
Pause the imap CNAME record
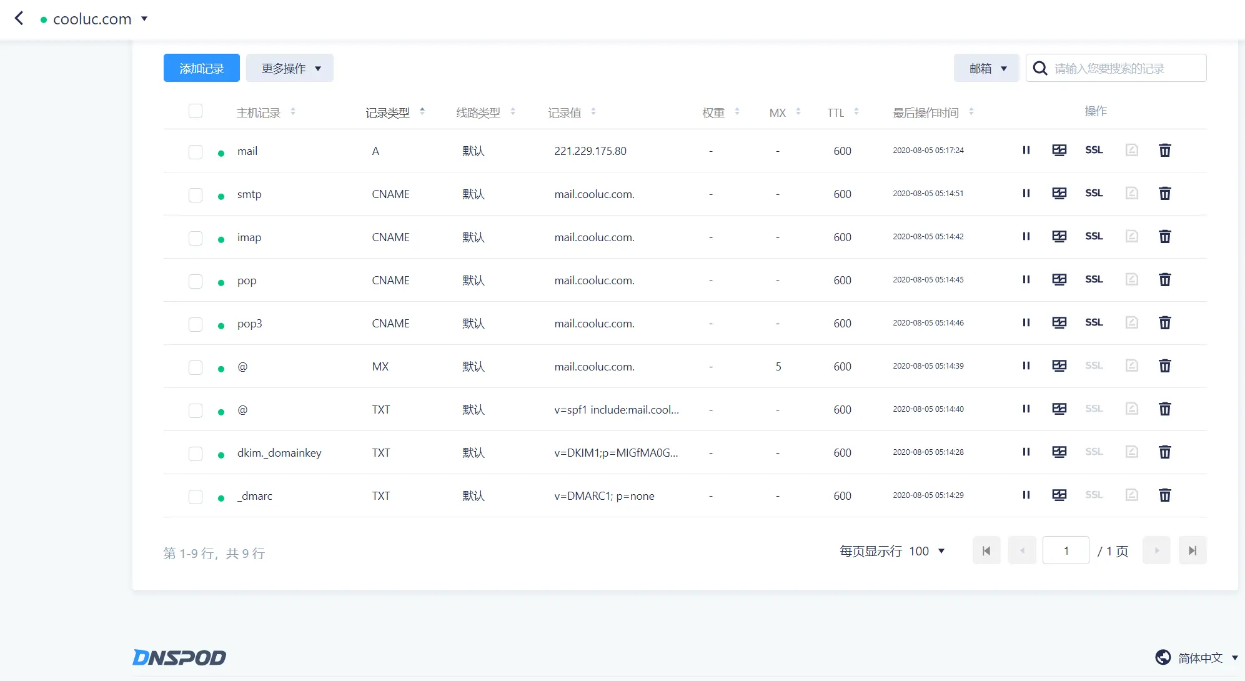tap(1026, 236)
